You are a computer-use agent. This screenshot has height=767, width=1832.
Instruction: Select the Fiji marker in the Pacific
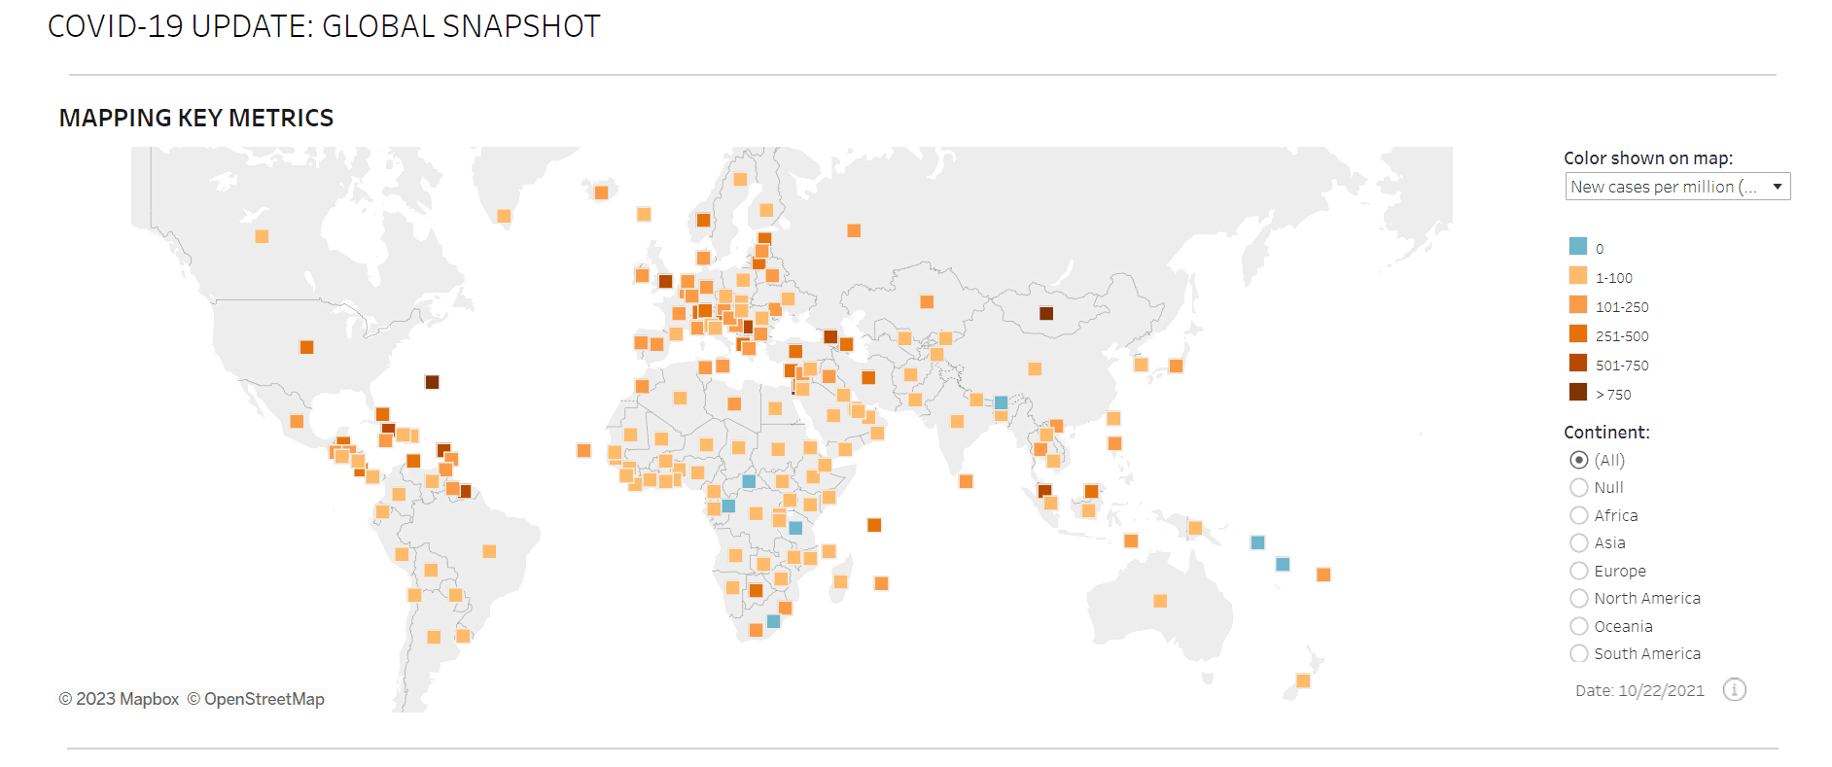[x=1323, y=575]
